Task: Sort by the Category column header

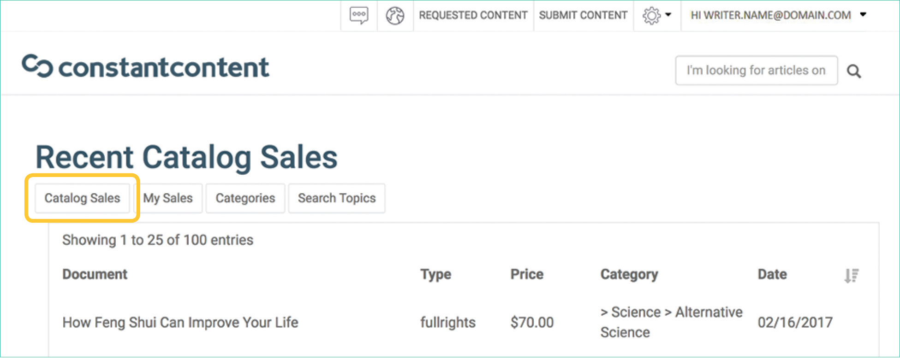Action: pos(629,274)
